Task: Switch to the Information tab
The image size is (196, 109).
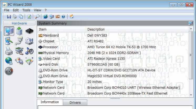Action: pyautogui.click(x=50, y=102)
